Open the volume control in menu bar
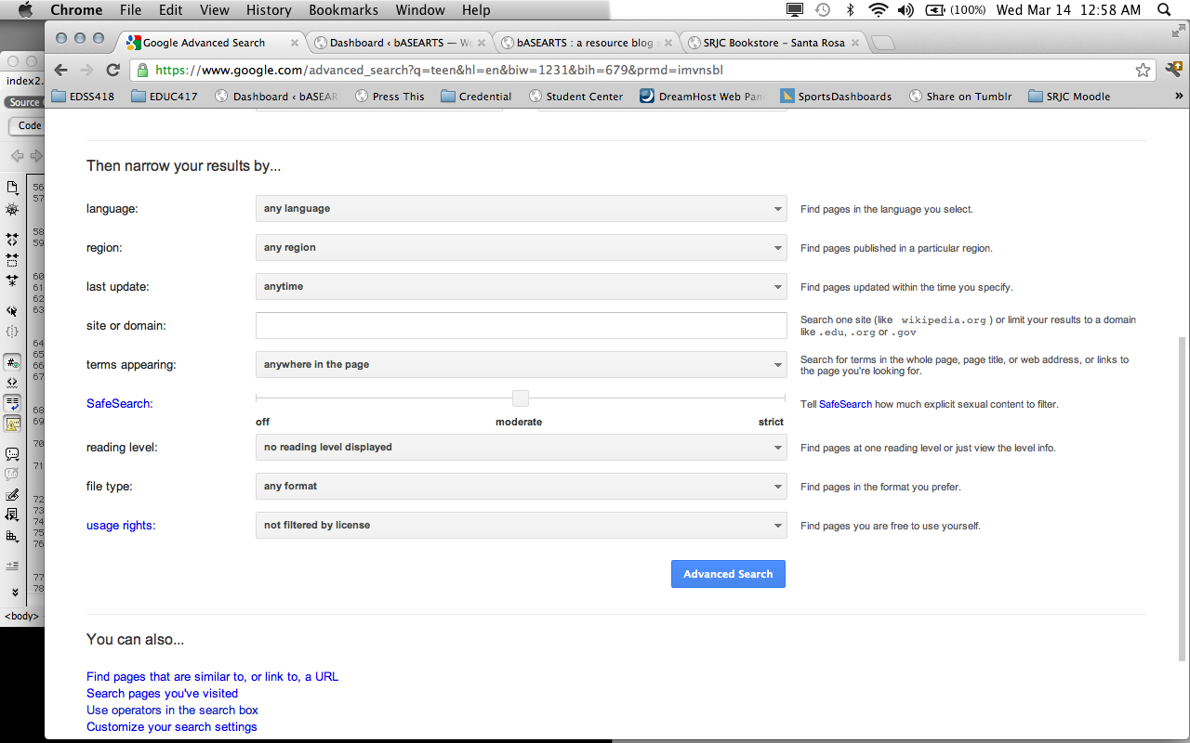 (x=906, y=10)
